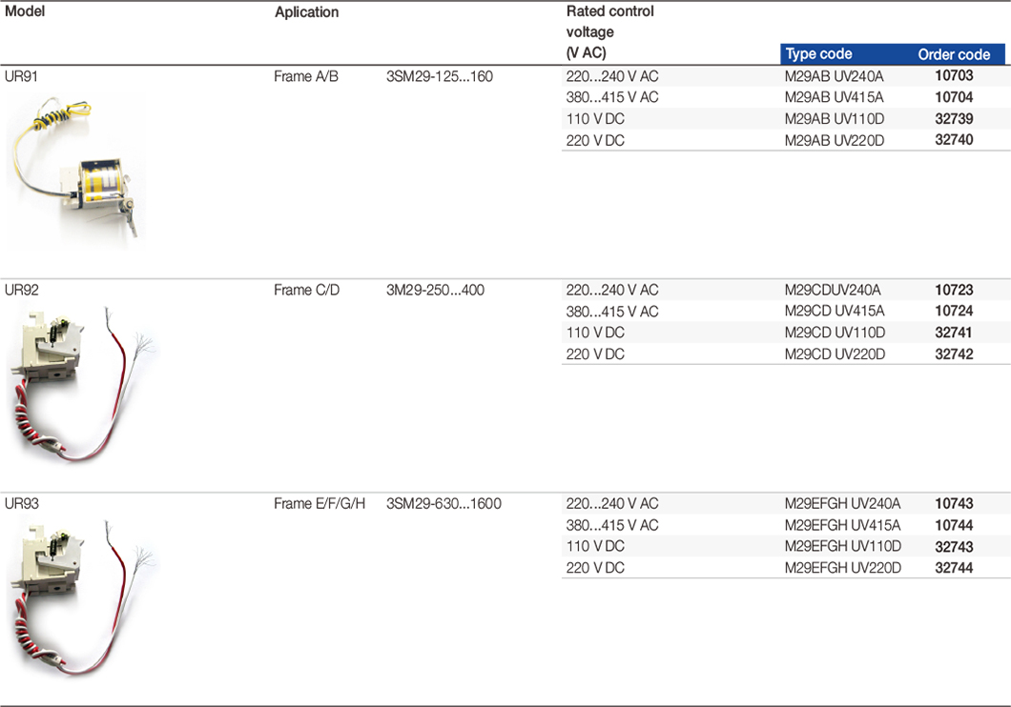
Task: Select the UR93 product image
Action: pyautogui.click(x=81, y=597)
